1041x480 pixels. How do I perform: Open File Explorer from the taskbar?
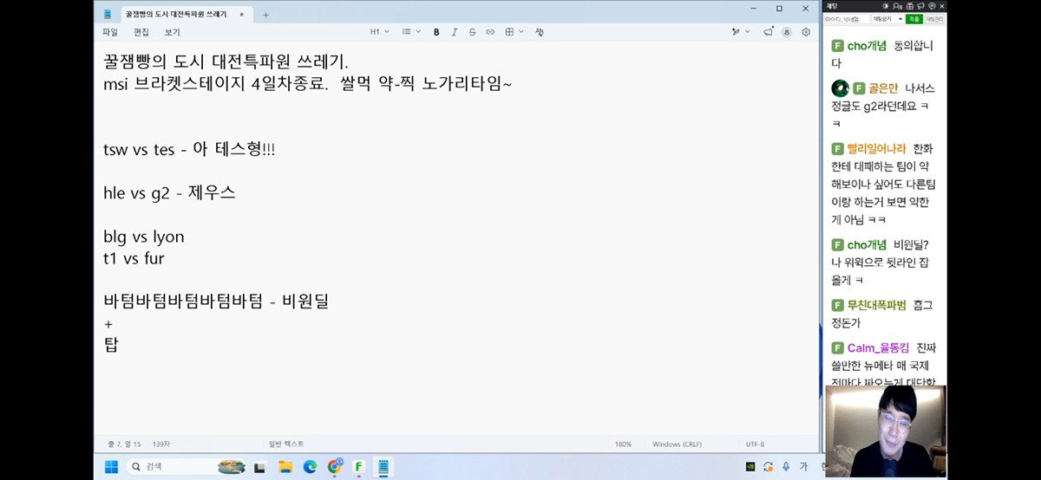pyautogui.click(x=285, y=467)
